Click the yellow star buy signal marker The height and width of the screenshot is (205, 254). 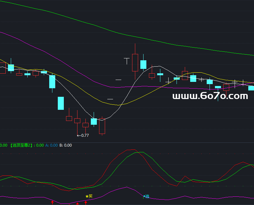89,196
